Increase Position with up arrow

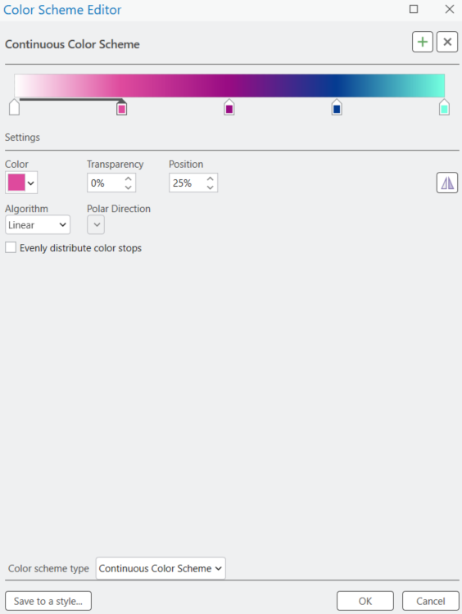(210, 178)
